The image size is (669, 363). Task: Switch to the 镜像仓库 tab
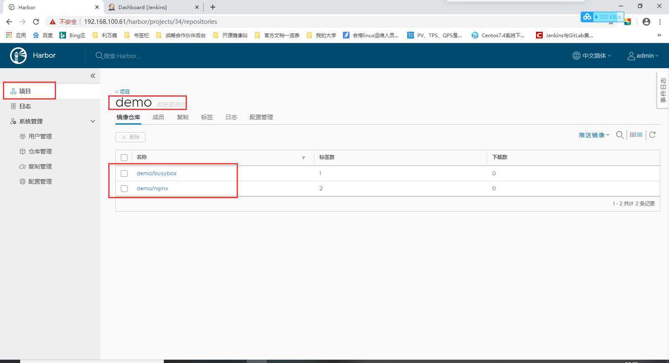pyautogui.click(x=128, y=117)
